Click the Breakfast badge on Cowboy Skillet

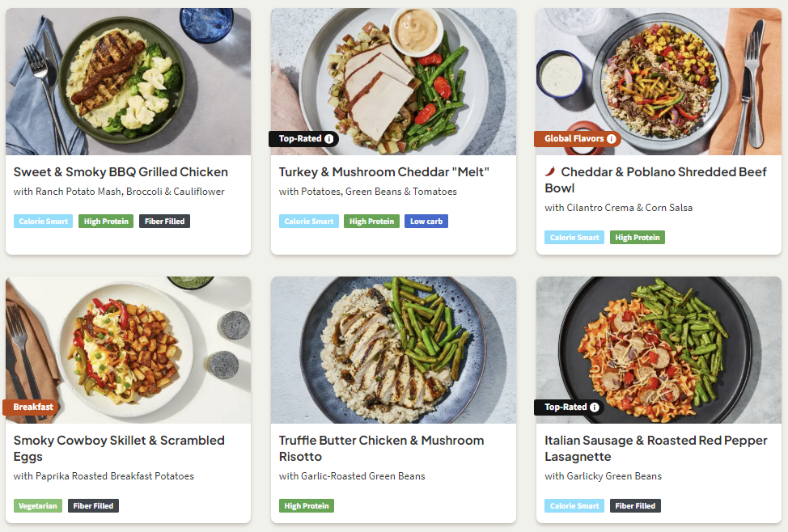32,407
